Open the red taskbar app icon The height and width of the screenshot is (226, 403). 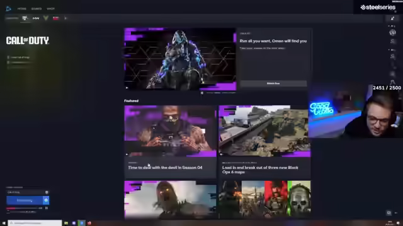(x=89, y=223)
